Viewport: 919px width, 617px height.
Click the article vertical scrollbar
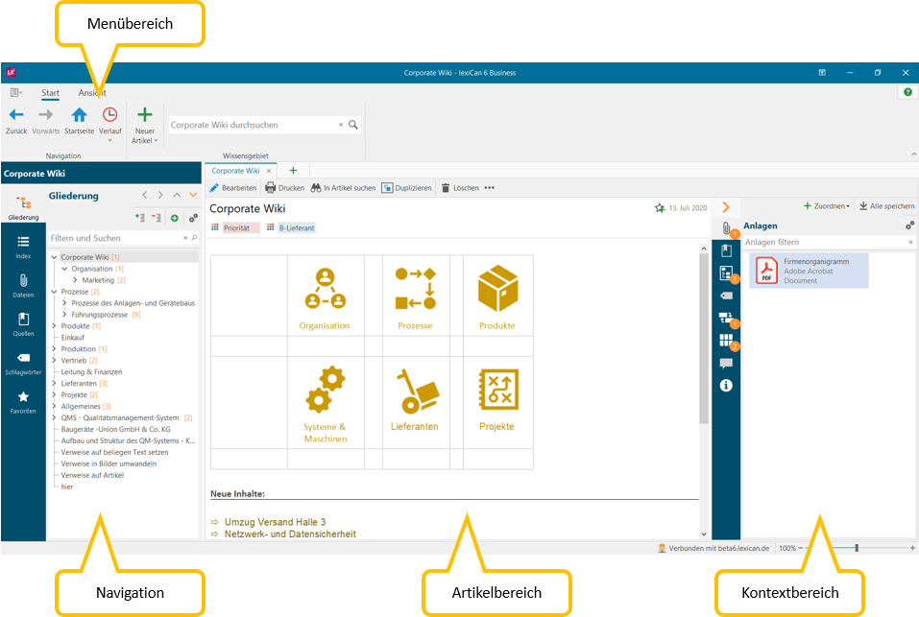[704, 340]
